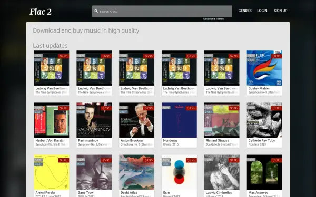Click the 24BIT badge on Richard Strauss cover
The image size is (316, 197).
[x=209, y=112]
